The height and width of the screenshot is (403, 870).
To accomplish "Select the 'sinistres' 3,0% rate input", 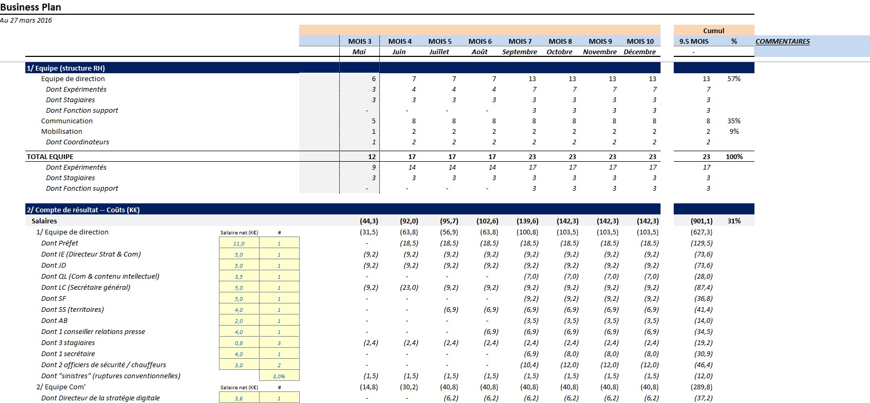I will pos(279,376).
